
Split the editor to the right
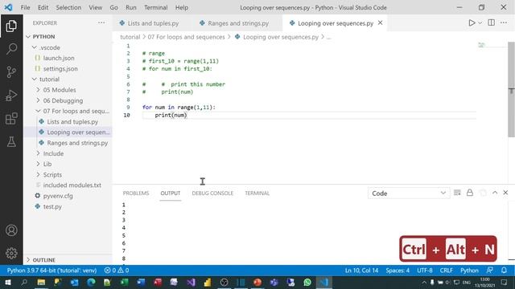pyautogui.click(x=492, y=22)
